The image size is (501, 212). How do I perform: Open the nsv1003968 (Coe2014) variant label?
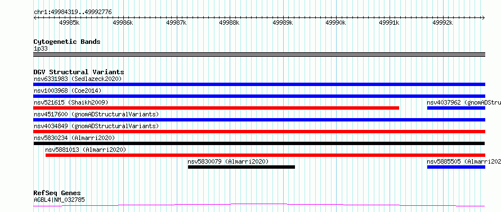pos(68,91)
